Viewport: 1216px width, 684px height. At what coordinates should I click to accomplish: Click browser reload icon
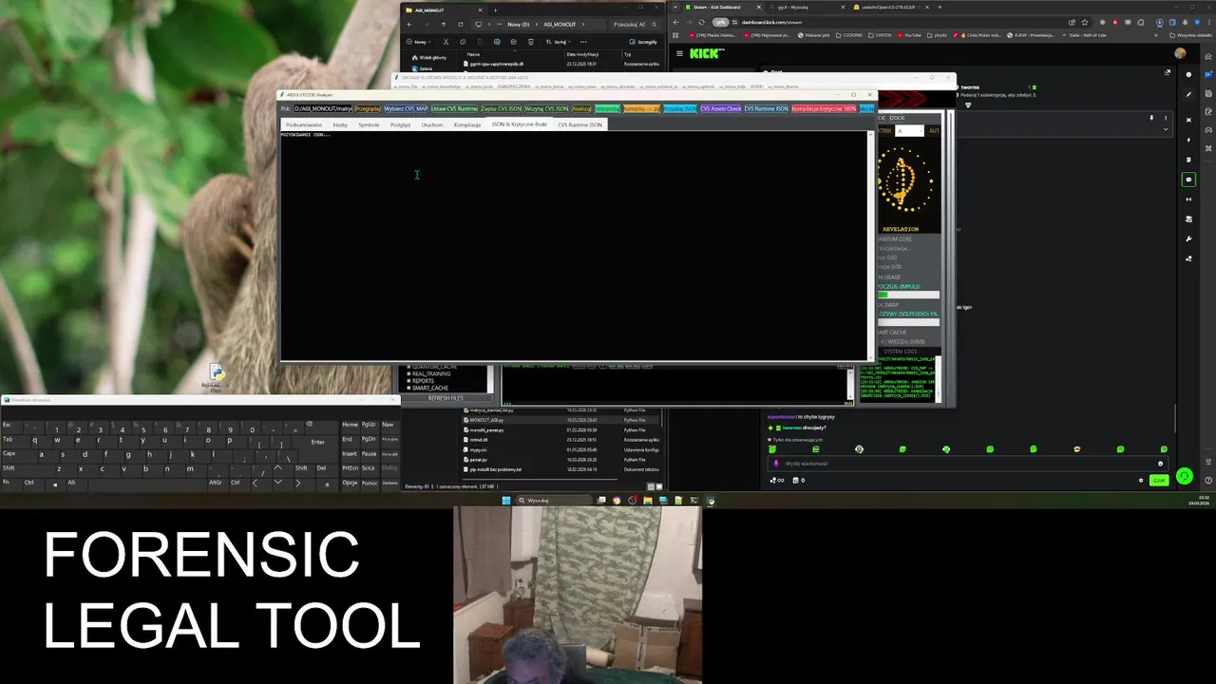click(701, 22)
